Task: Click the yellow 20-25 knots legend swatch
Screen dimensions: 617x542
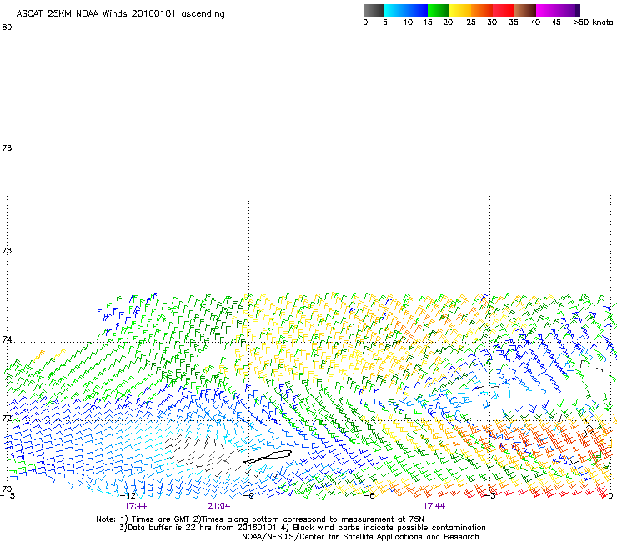Action: coord(460,10)
